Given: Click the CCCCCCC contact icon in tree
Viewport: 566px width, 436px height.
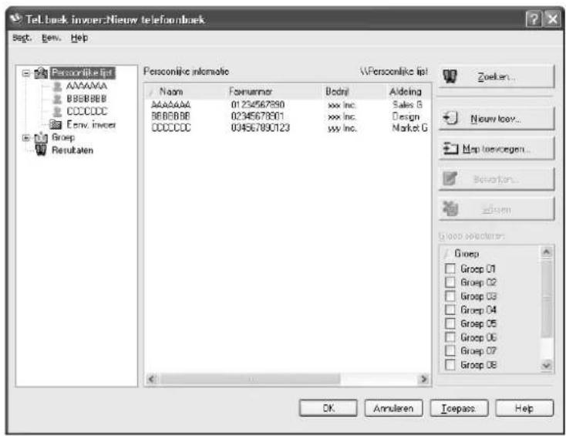Looking at the screenshot, I should point(57,111).
